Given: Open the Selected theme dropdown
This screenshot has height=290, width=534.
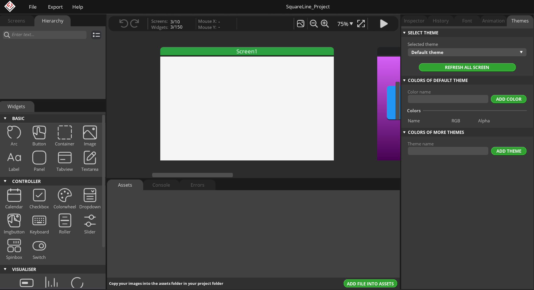Looking at the screenshot, I should point(467,52).
